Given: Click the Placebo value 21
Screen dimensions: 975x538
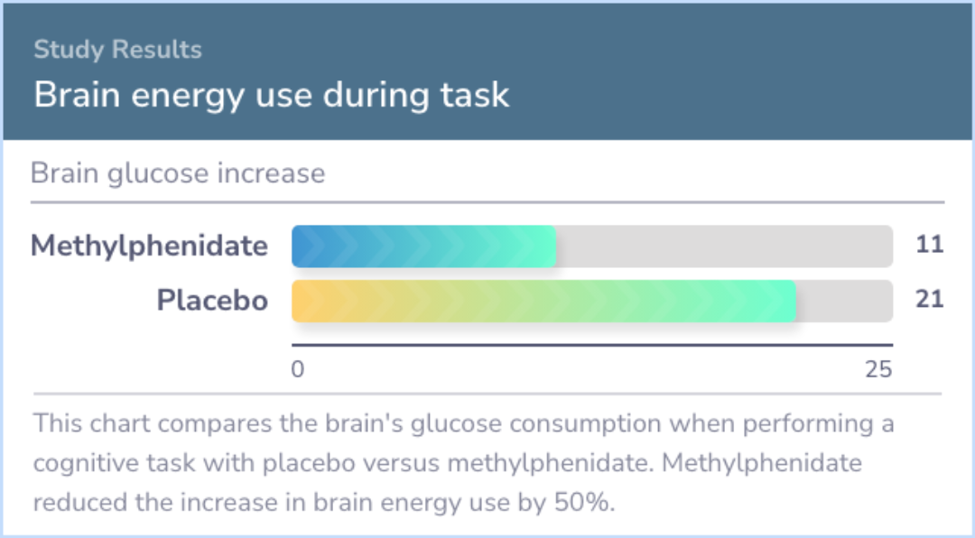Looking at the screenshot, I should pyautogui.click(x=930, y=299).
